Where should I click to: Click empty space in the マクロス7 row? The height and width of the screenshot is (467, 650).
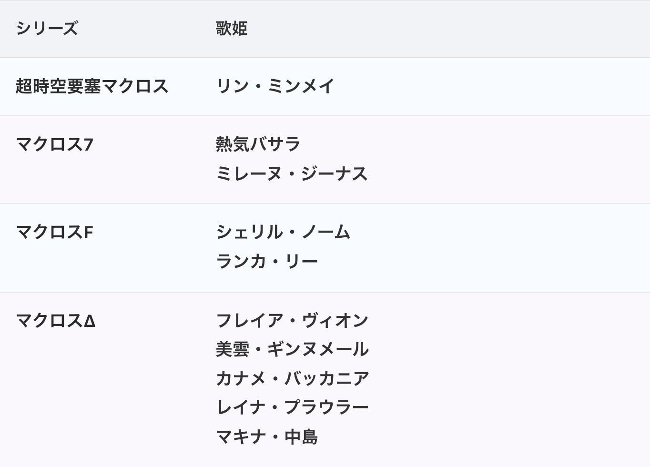pos(510,159)
